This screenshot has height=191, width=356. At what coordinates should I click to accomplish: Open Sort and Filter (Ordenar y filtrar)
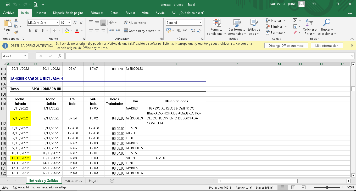point(309,27)
